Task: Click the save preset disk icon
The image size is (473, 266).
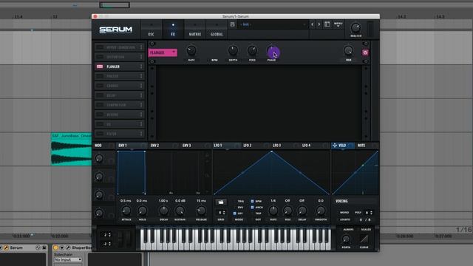Action: (232, 24)
